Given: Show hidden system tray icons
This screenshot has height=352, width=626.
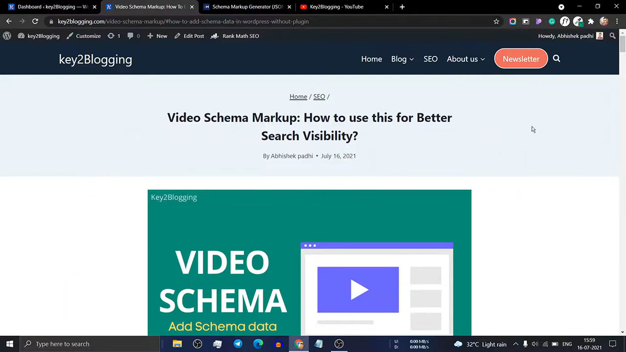Looking at the screenshot, I should point(515,344).
